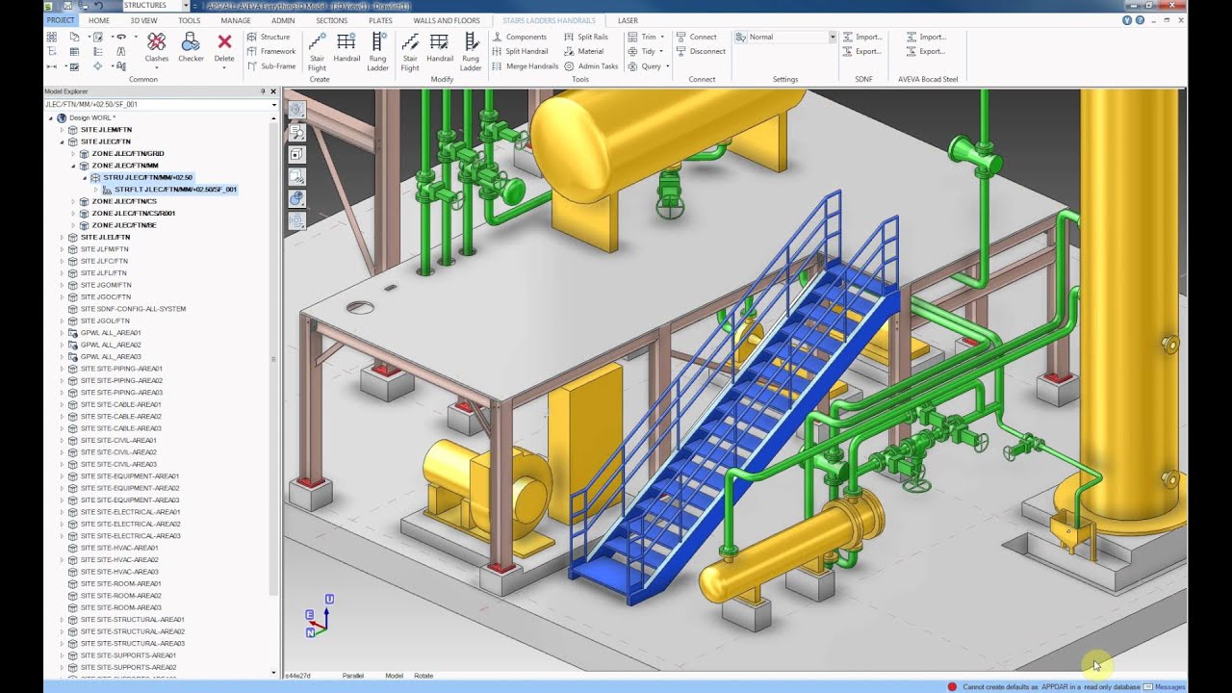
Task: Click Disconnect in Connect group
Action: 701,51
